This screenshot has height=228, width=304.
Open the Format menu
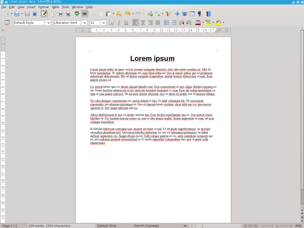coord(43,7)
